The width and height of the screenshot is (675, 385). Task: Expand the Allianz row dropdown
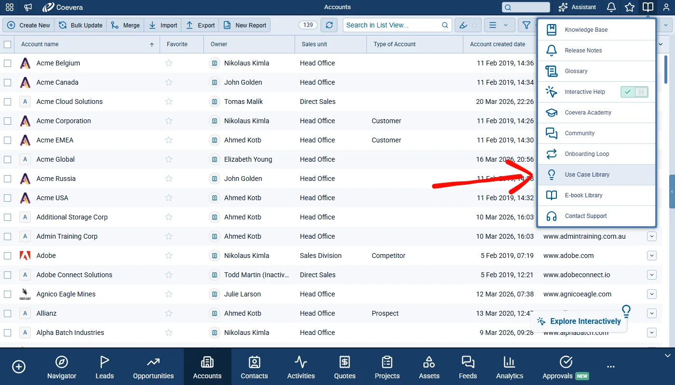(x=652, y=313)
